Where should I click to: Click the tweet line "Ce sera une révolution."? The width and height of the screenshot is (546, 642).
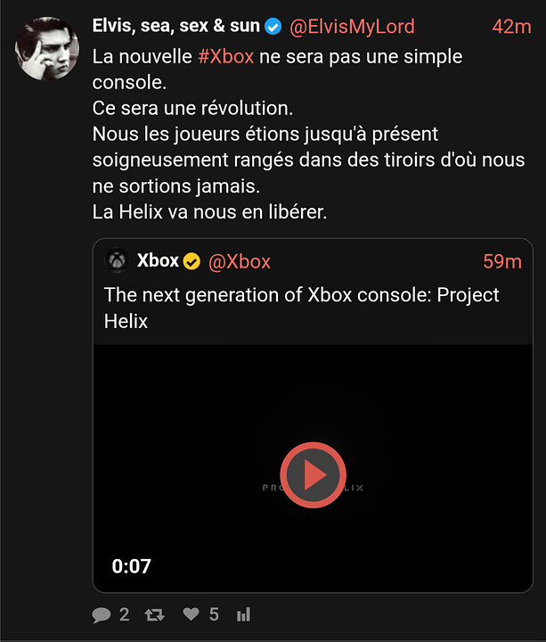(193, 109)
